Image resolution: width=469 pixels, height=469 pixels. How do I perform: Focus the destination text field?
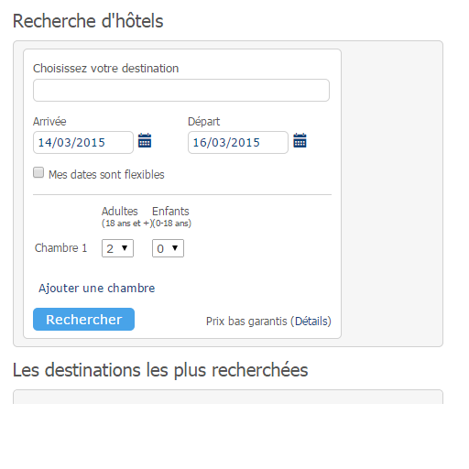181,91
